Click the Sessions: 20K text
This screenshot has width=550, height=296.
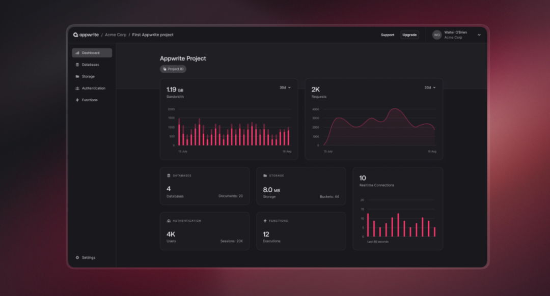coord(232,241)
